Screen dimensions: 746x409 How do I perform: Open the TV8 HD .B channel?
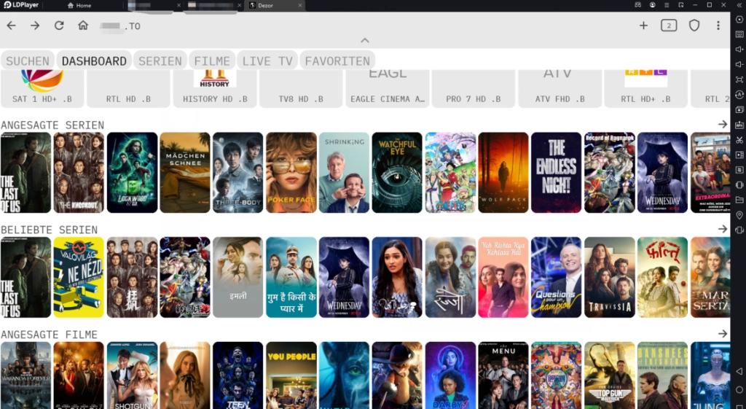coord(301,88)
